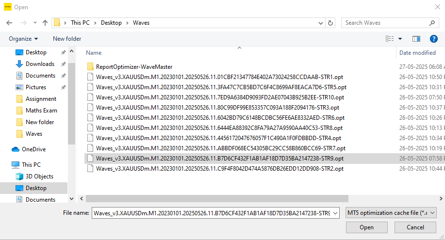Open Waves folder in sidebar

point(34,134)
